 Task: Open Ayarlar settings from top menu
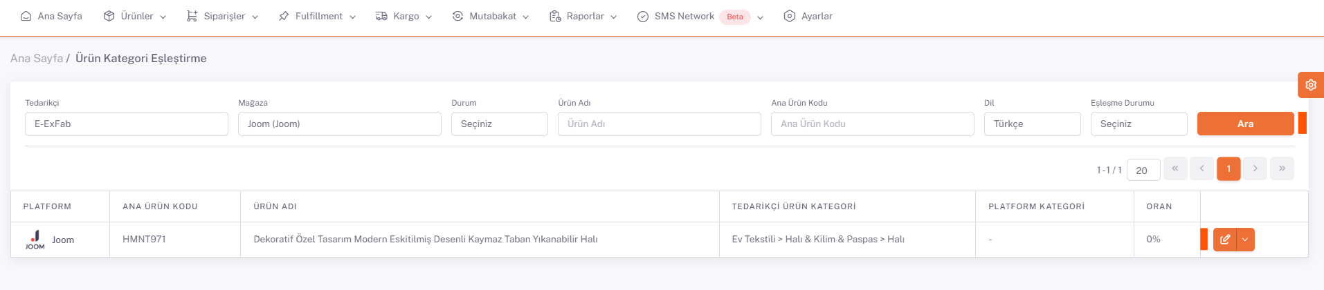point(808,16)
